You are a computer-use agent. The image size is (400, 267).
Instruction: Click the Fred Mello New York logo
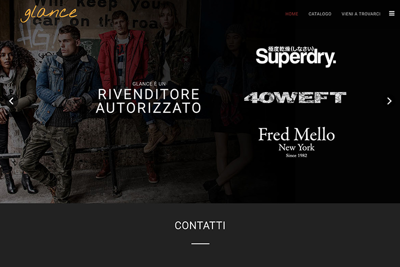point(296,142)
